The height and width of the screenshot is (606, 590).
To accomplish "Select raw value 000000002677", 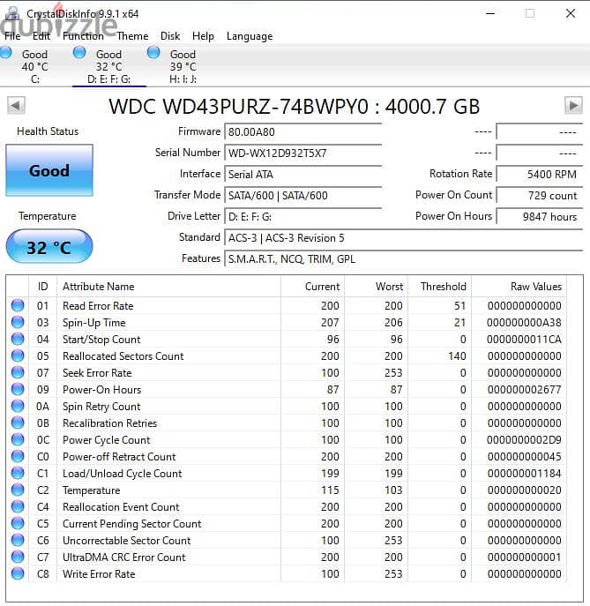I will point(524,390).
